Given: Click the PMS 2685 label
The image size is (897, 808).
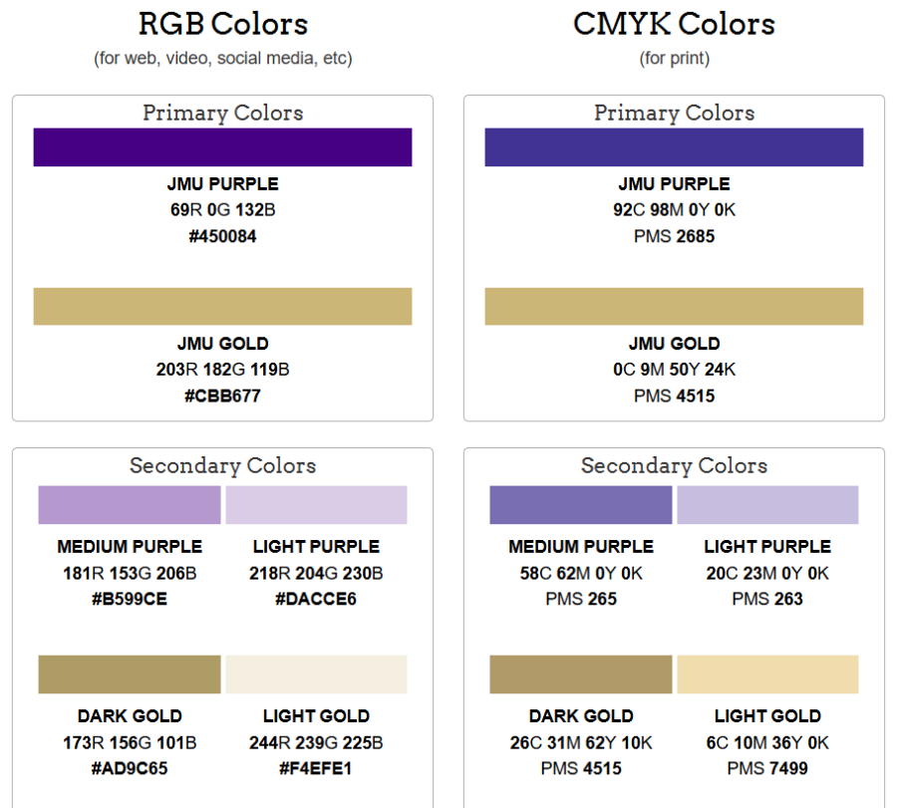Looking at the screenshot, I should pos(674,237).
